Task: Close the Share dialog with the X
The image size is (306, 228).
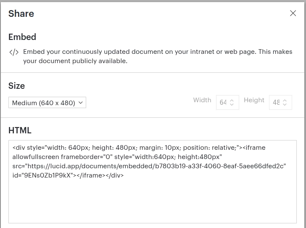Action: [293, 13]
